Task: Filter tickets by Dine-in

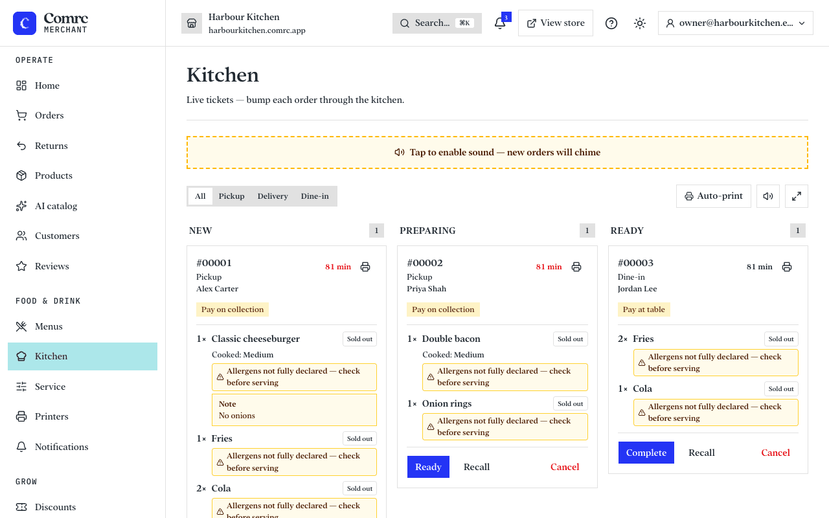Action: pyautogui.click(x=315, y=196)
